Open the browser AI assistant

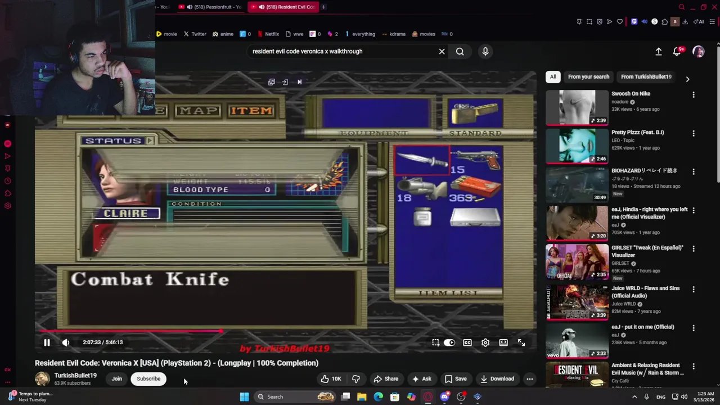click(699, 22)
